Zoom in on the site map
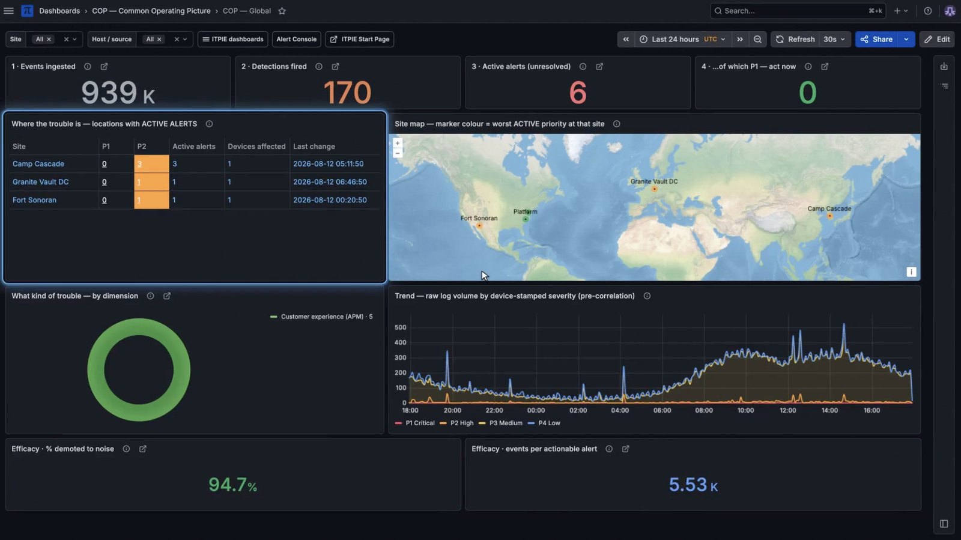The height and width of the screenshot is (540, 961). [x=397, y=143]
